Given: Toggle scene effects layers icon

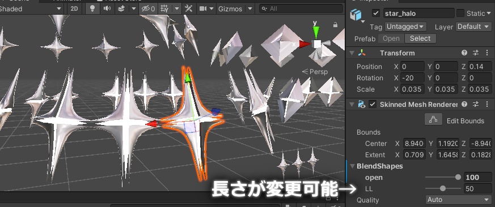Looking at the screenshot, I should coord(121,8).
